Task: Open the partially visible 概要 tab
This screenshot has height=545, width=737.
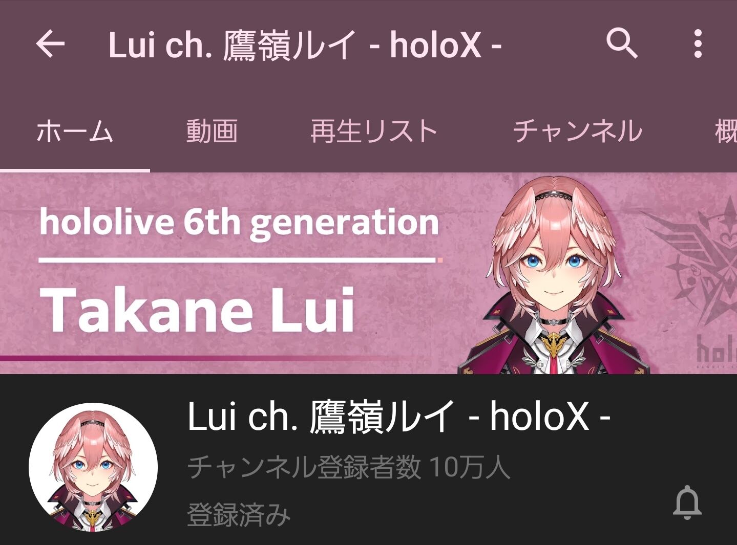Action: 726,131
